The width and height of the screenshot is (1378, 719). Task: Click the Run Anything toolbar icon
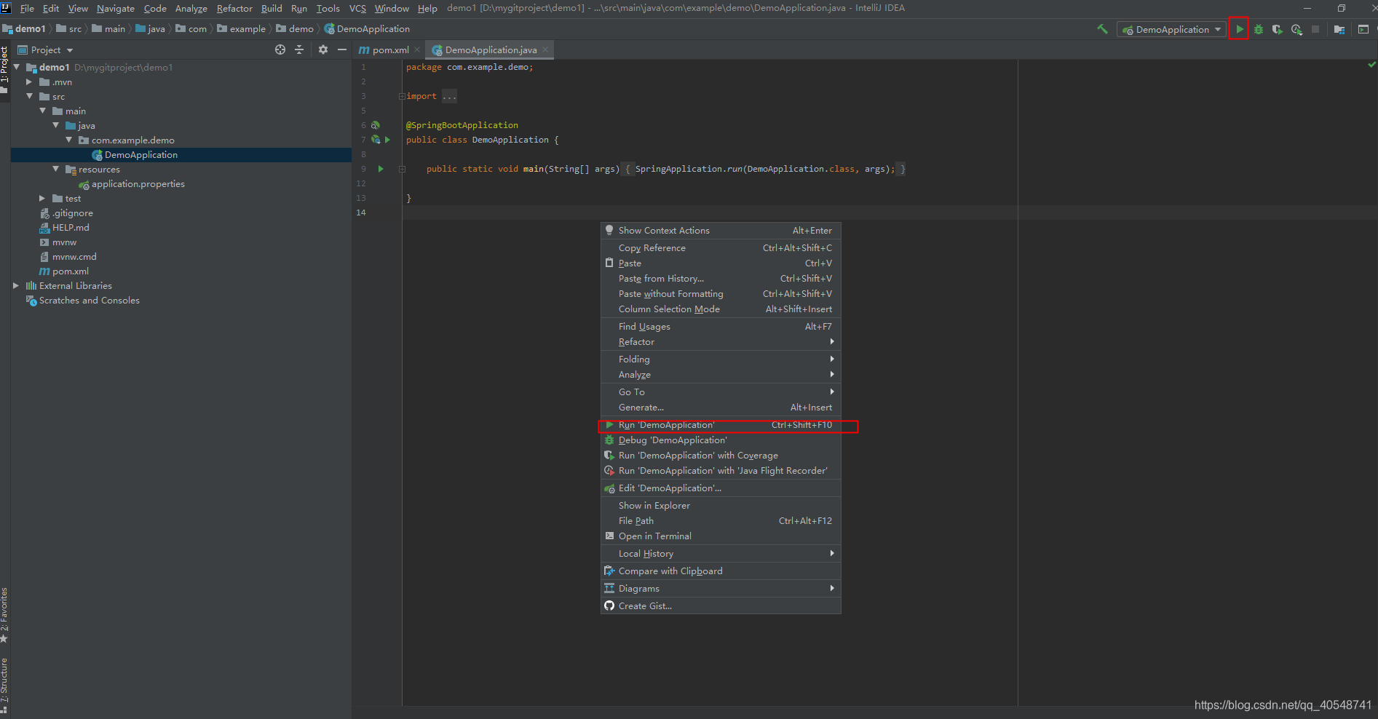pos(1363,29)
